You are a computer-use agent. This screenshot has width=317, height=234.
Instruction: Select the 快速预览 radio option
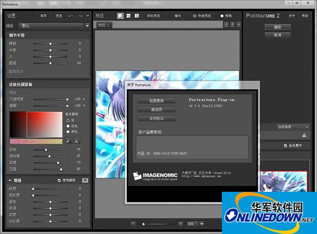(x=194, y=16)
